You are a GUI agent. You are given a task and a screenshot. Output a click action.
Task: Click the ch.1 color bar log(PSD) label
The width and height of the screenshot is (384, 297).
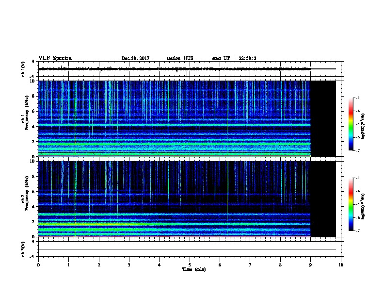click(363, 126)
